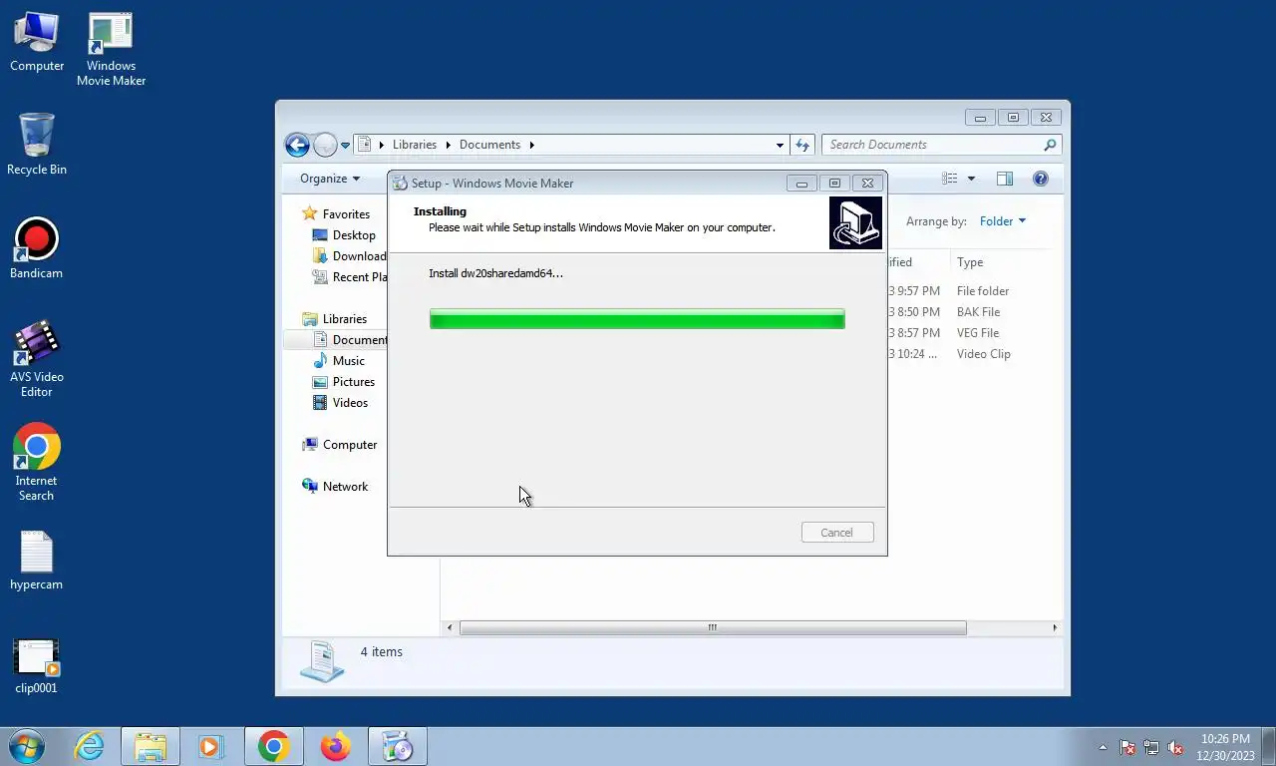Select Libraries in the navigation pane
This screenshot has height=766, width=1276.
pos(345,319)
